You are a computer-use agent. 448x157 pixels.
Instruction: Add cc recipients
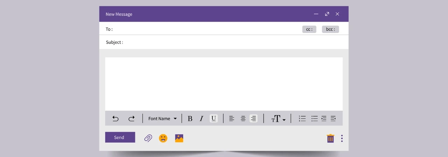point(309,29)
